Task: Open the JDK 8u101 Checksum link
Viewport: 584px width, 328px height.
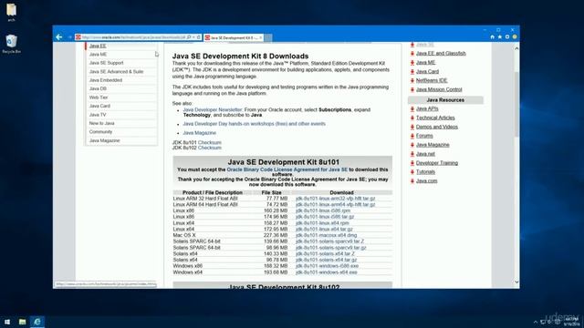Action: coord(210,142)
